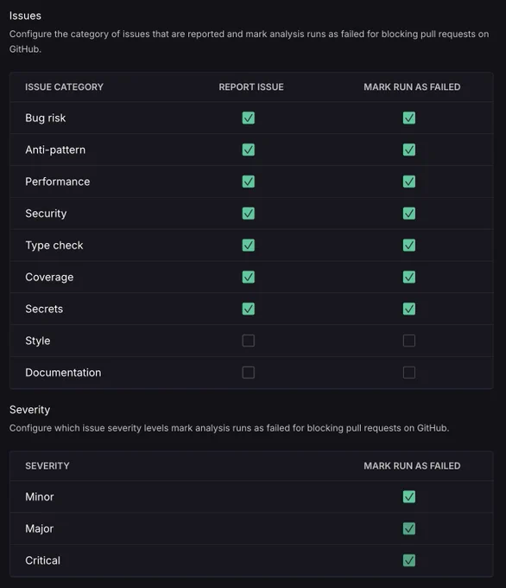
Task: Enable Report Issue for Style
Action: (x=249, y=341)
